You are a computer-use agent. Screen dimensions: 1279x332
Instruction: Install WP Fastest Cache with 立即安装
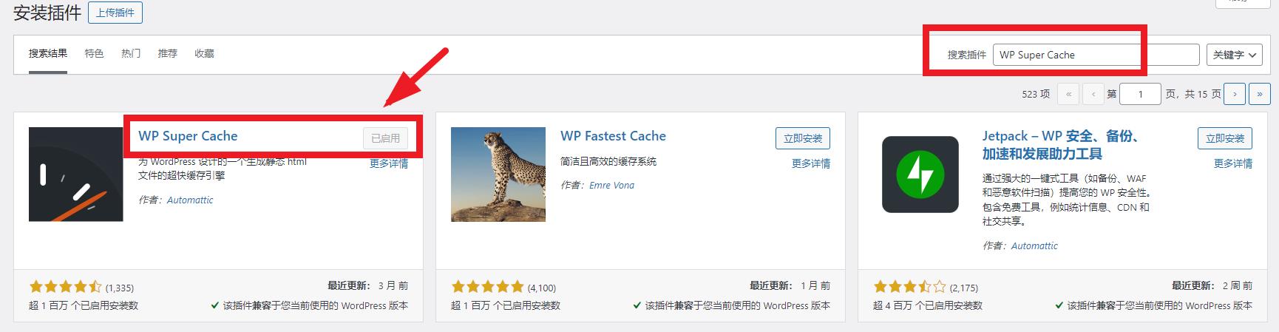[803, 138]
